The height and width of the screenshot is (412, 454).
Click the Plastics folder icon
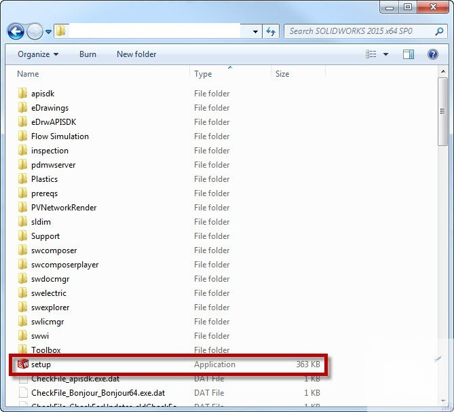[x=22, y=179]
